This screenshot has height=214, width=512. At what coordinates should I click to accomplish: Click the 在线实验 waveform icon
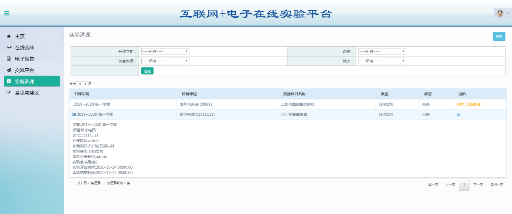click(x=8, y=48)
